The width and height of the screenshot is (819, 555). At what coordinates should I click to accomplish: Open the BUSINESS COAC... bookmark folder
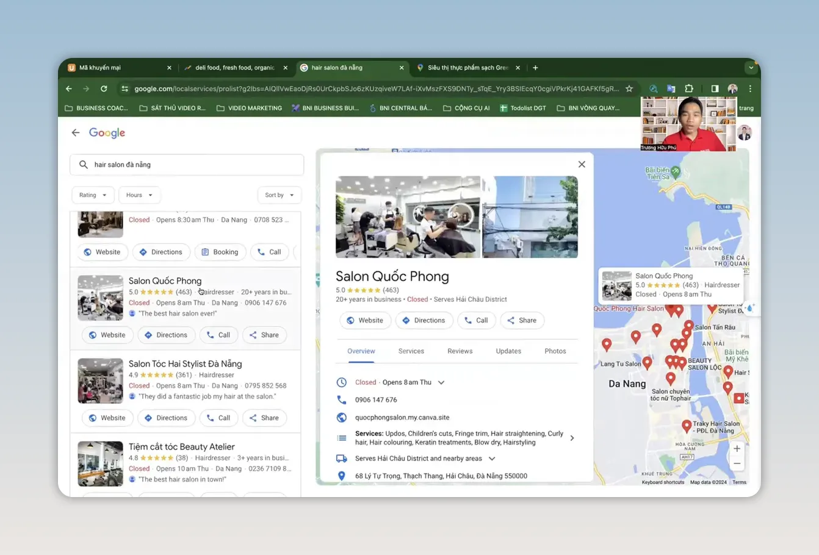[96, 108]
